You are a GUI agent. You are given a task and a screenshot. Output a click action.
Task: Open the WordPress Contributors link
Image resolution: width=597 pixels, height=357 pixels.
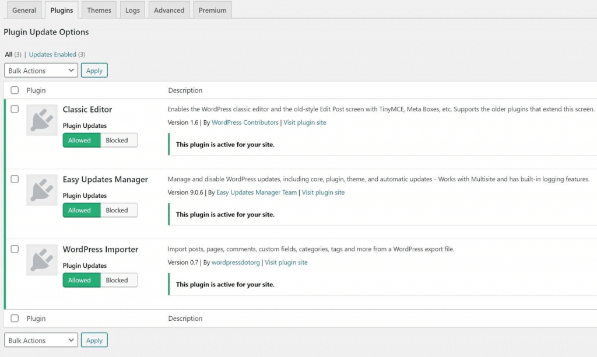(245, 123)
